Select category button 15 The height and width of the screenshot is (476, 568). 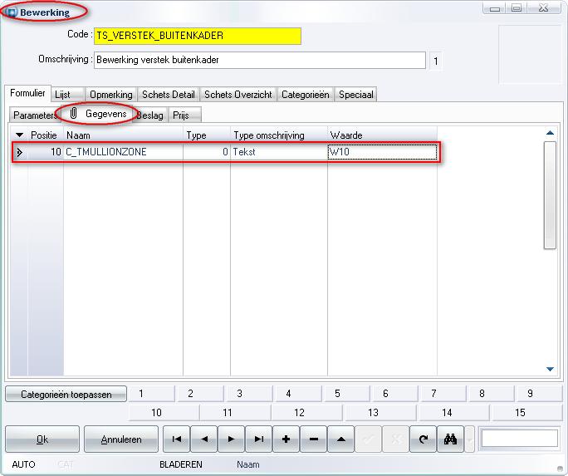coord(526,413)
